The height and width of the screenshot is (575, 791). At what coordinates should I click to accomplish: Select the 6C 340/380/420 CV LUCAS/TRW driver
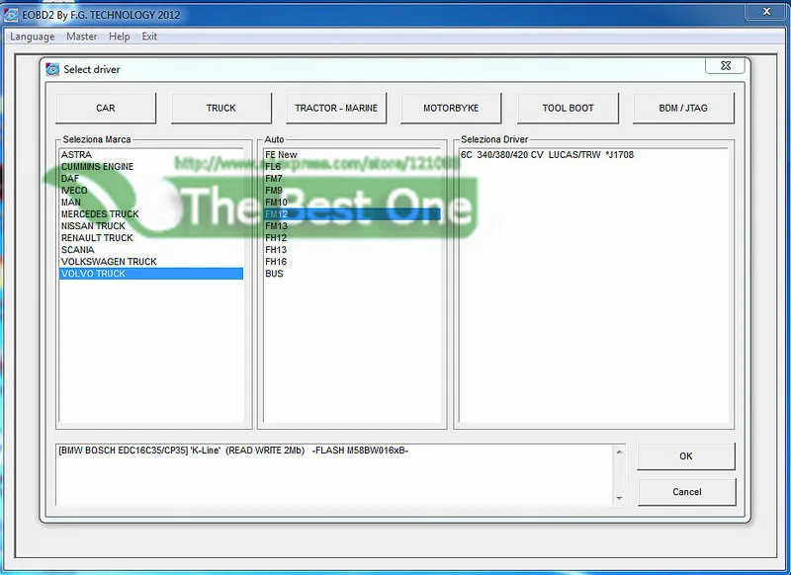coord(593,155)
